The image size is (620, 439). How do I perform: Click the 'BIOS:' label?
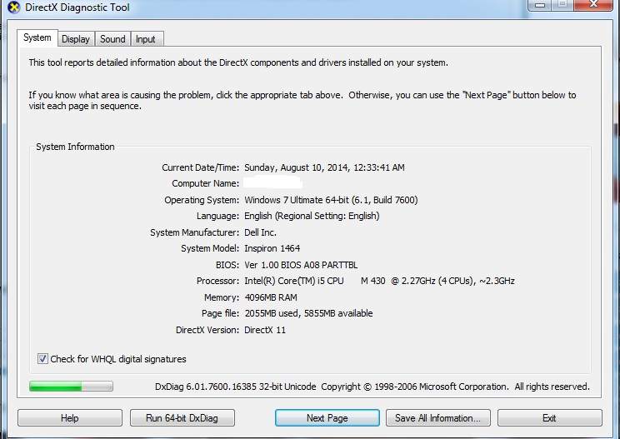tap(227, 265)
